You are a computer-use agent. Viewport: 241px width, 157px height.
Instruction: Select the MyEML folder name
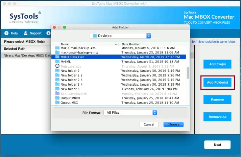[x=66, y=62]
